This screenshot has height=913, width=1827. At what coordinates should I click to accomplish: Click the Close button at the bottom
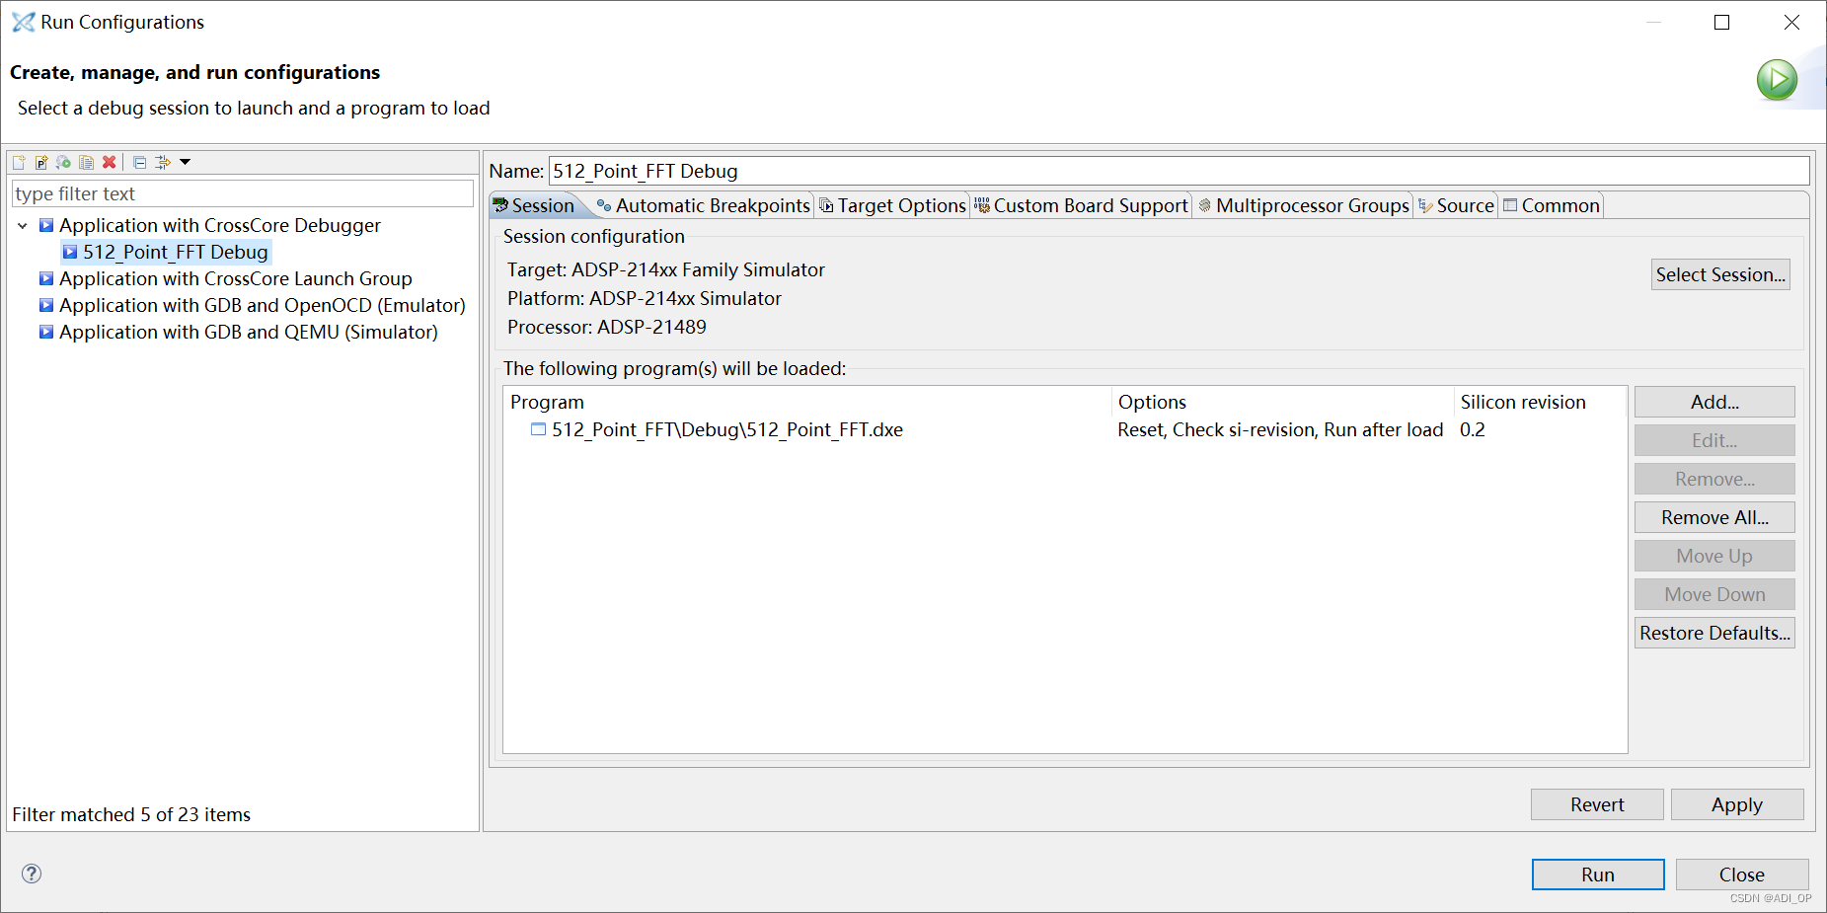(1742, 875)
